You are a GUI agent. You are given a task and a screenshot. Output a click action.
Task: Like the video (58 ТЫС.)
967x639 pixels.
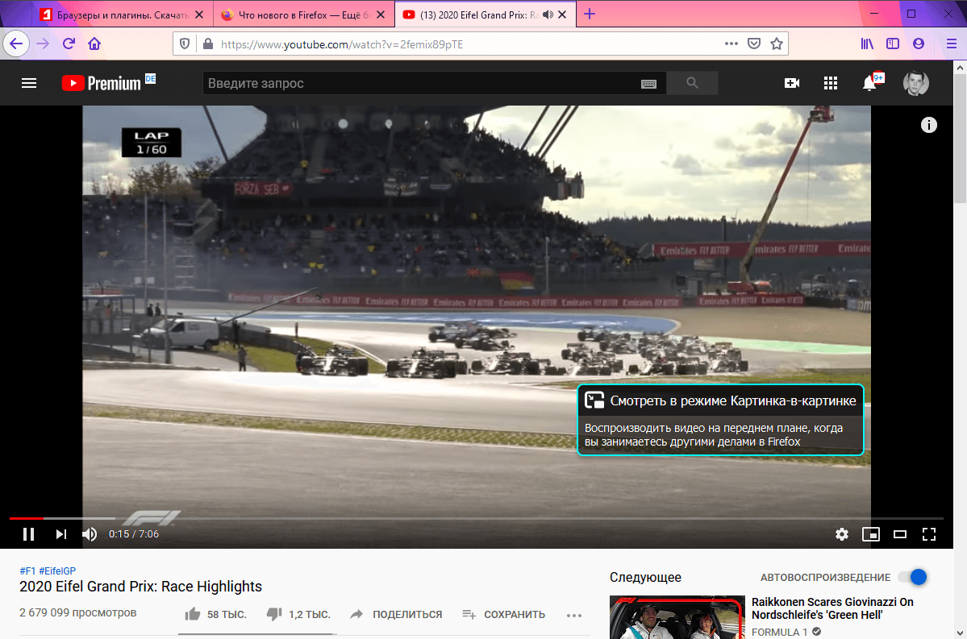pyautogui.click(x=215, y=614)
